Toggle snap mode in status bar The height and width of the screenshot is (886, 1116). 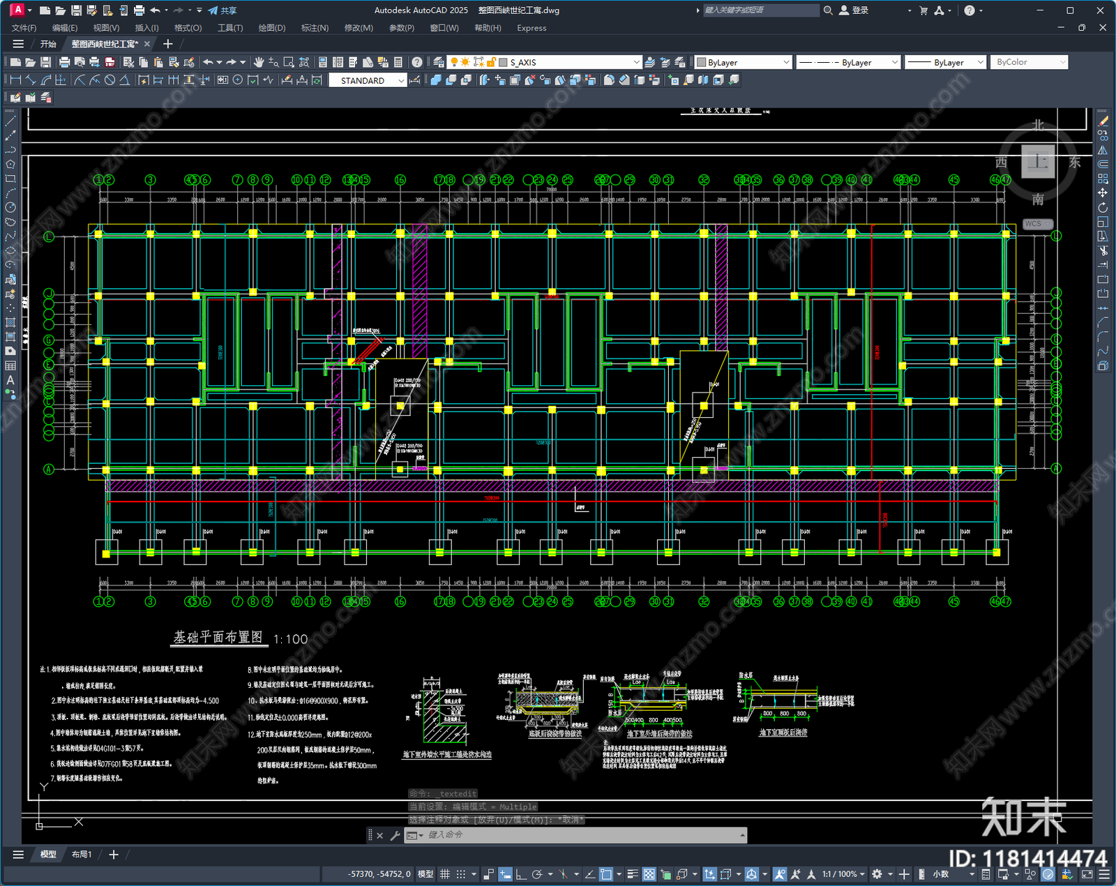coord(460,874)
